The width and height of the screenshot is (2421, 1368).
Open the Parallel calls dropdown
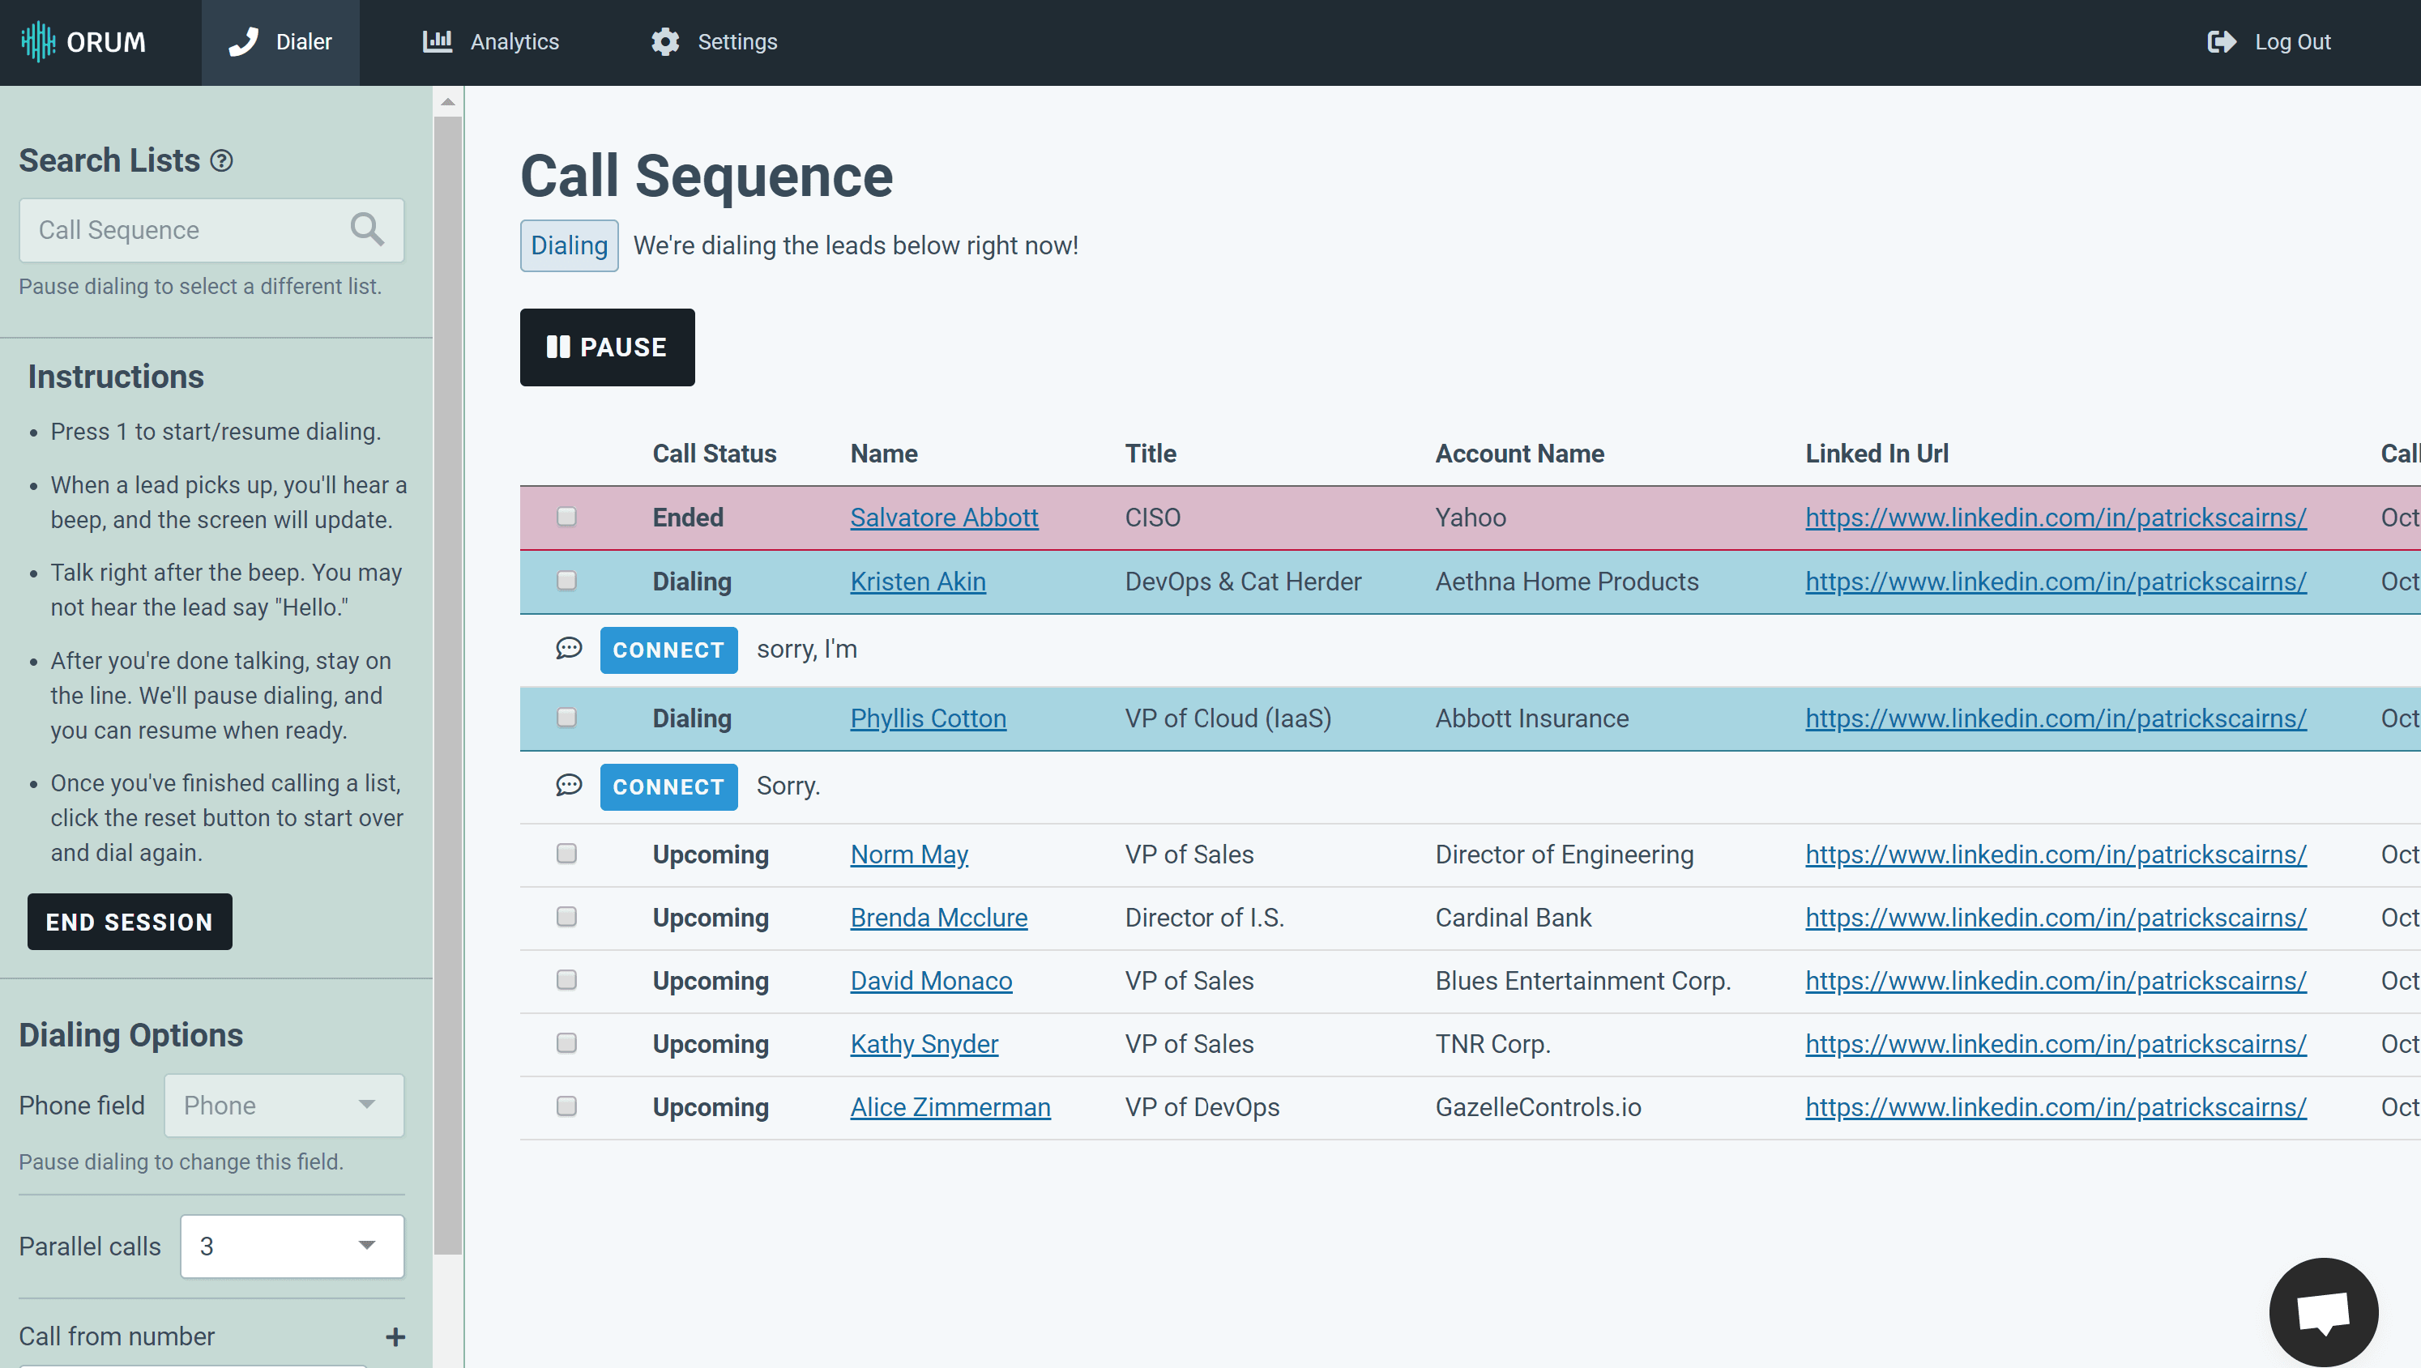click(x=292, y=1246)
